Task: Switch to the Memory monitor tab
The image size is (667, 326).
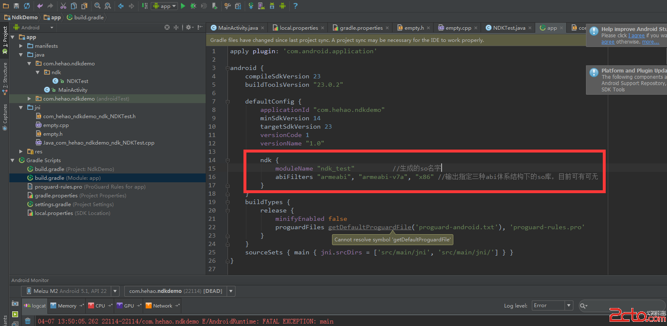Action: (67, 306)
